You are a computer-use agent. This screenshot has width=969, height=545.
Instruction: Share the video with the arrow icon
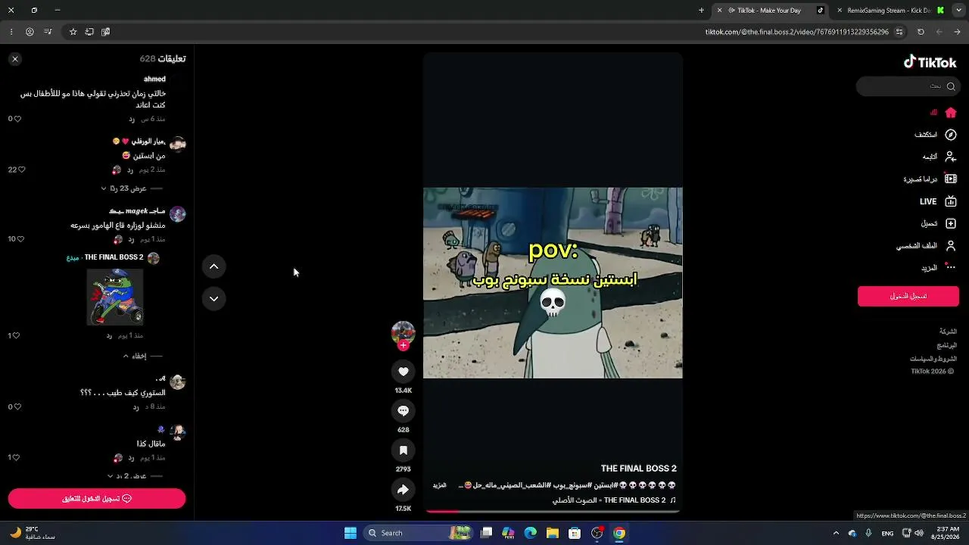[x=403, y=490]
